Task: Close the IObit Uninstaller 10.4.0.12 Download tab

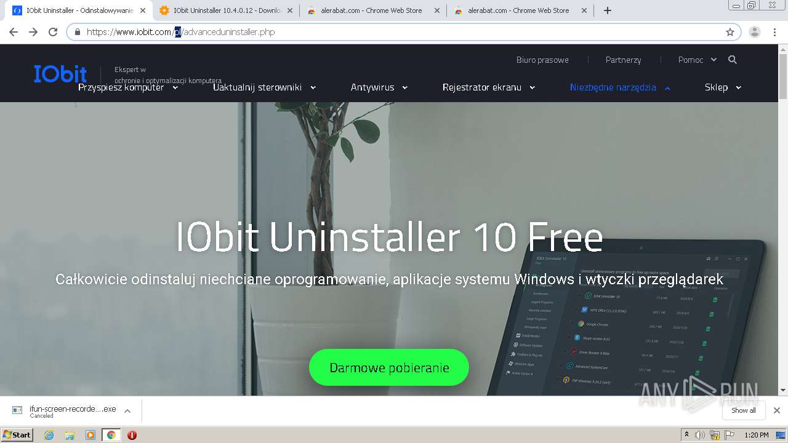Action: [290, 10]
